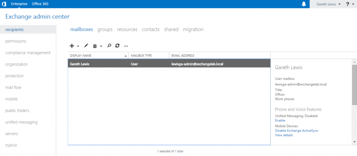Click the refresh icon
Viewport: 357px width, 156px height.
(x=117, y=46)
